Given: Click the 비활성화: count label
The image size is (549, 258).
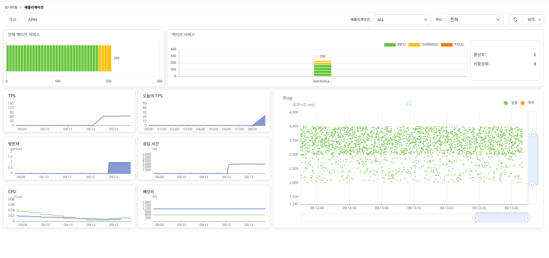Looking at the screenshot, I should 482,64.
